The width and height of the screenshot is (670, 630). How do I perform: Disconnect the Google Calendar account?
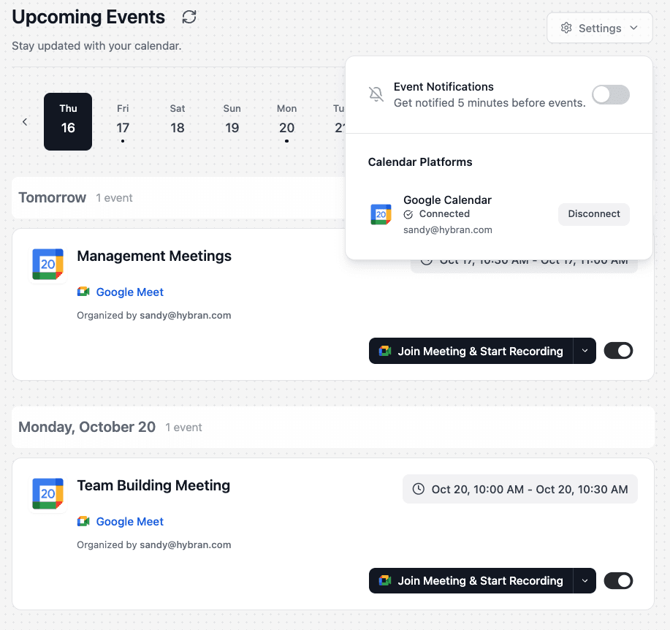point(594,214)
